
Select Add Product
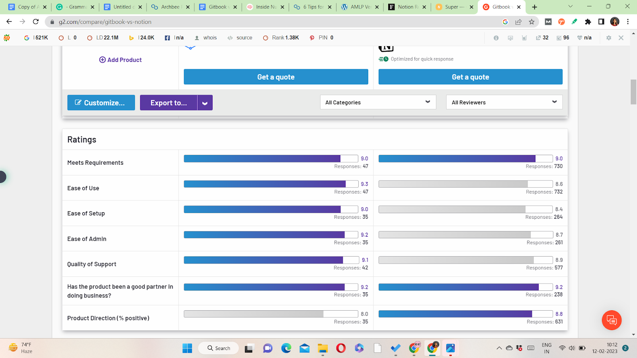(x=120, y=60)
